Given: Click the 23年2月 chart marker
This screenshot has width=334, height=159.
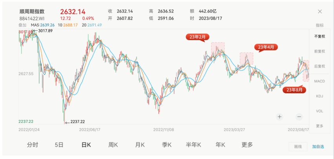Looking at the screenshot, I should click(197, 37).
